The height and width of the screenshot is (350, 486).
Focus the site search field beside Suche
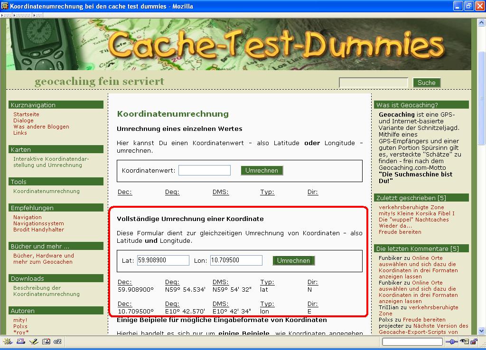tap(374, 83)
